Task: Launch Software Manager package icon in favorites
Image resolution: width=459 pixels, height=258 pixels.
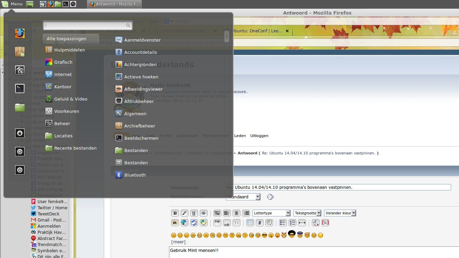Action: pyautogui.click(x=20, y=52)
